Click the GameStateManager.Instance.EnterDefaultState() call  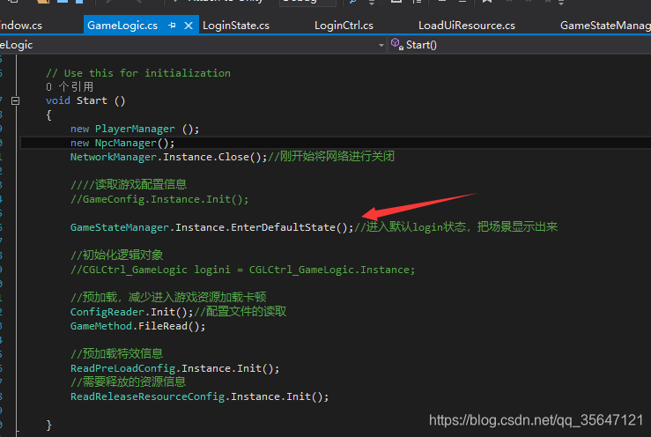click(x=211, y=227)
